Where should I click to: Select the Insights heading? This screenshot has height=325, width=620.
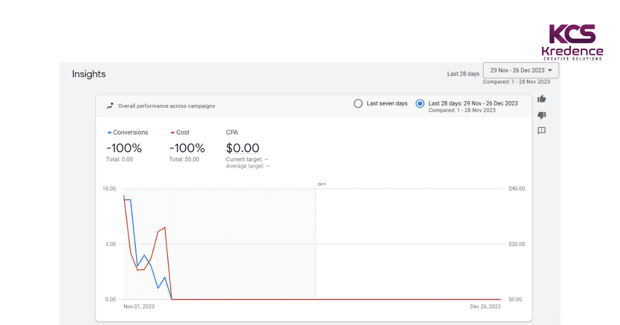(88, 74)
